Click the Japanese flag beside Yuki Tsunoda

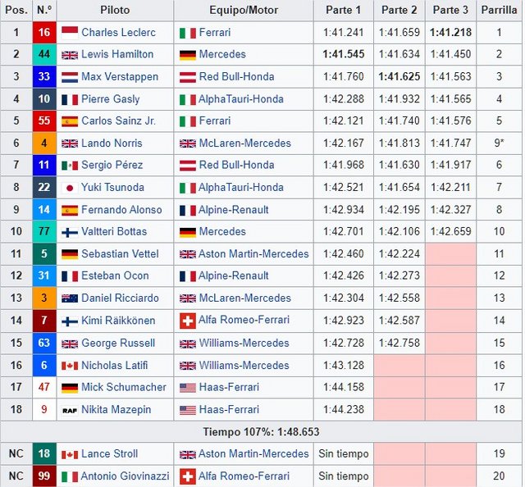tap(70, 188)
